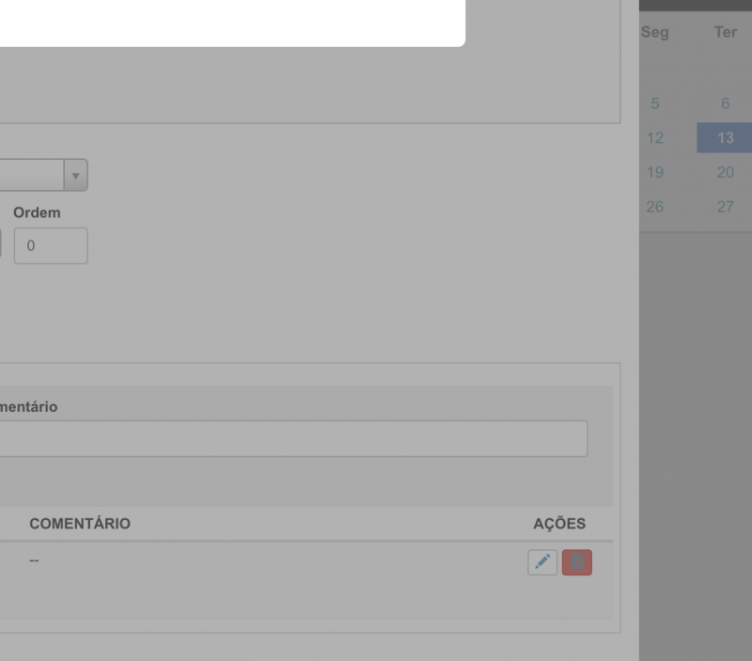Image resolution: width=752 pixels, height=661 pixels.
Task: Select day 27 in the calendar
Action: point(725,207)
